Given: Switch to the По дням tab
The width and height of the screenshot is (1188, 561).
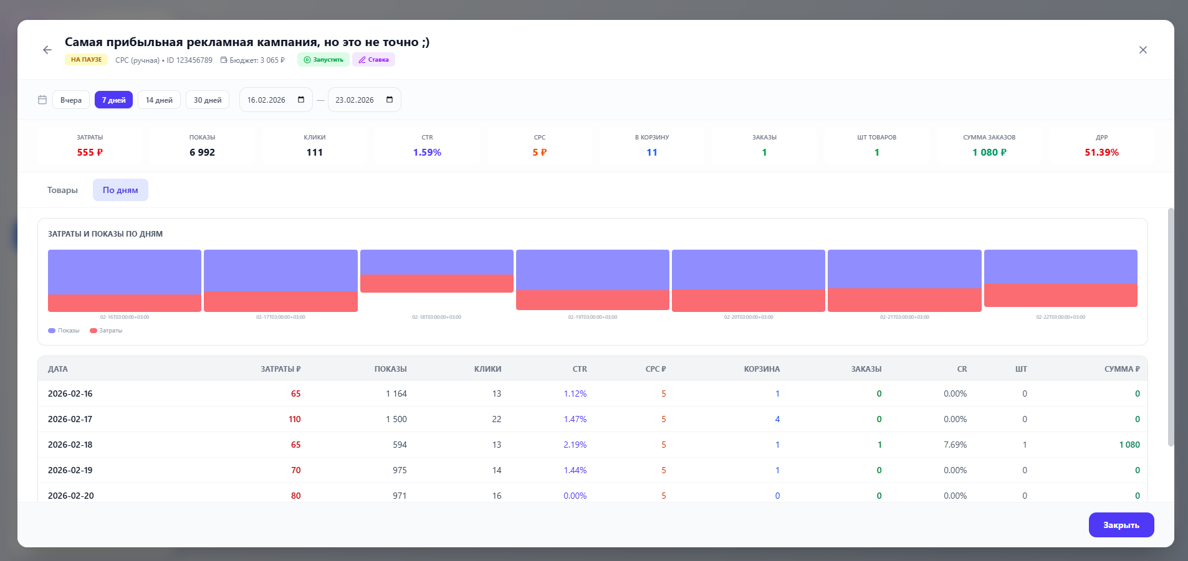Looking at the screenshot, I should click(x=120, y=190).
